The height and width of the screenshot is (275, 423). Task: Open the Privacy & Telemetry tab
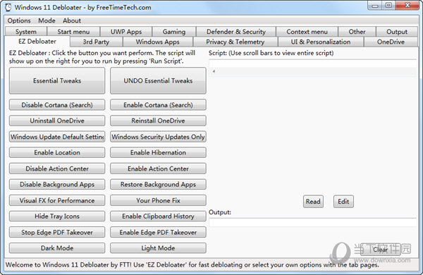[235, 42]
